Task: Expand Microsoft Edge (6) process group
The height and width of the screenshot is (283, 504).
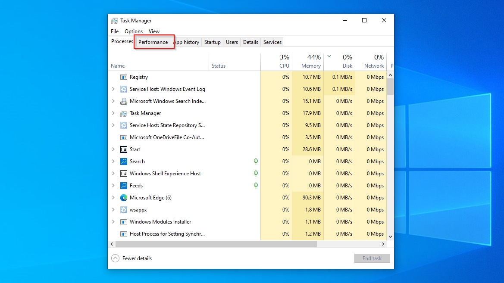Action: pos(113,198)
